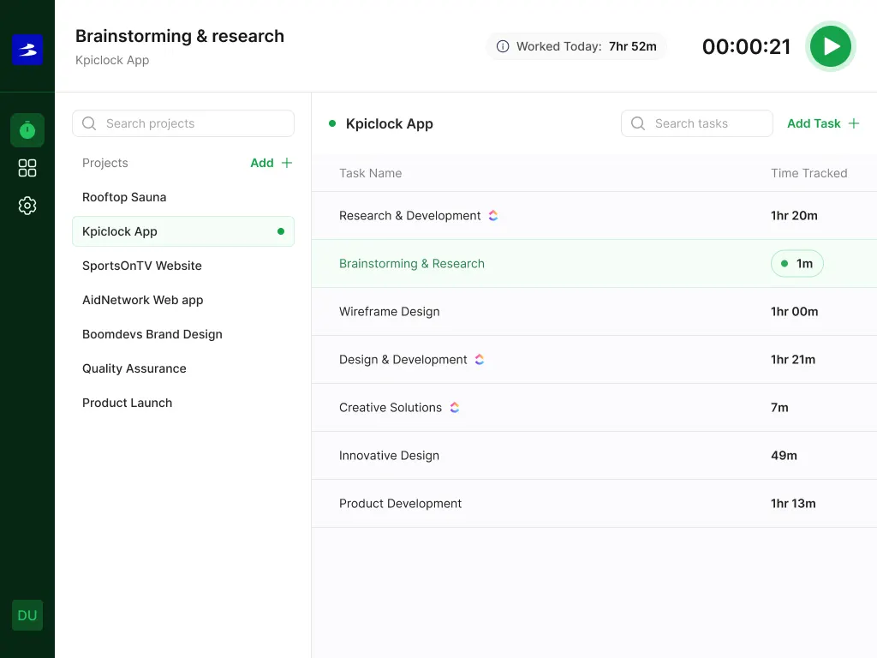The width and height of the screenshot is (877, 658).
Task: Select the Product Development task
Action: [594, 504]
